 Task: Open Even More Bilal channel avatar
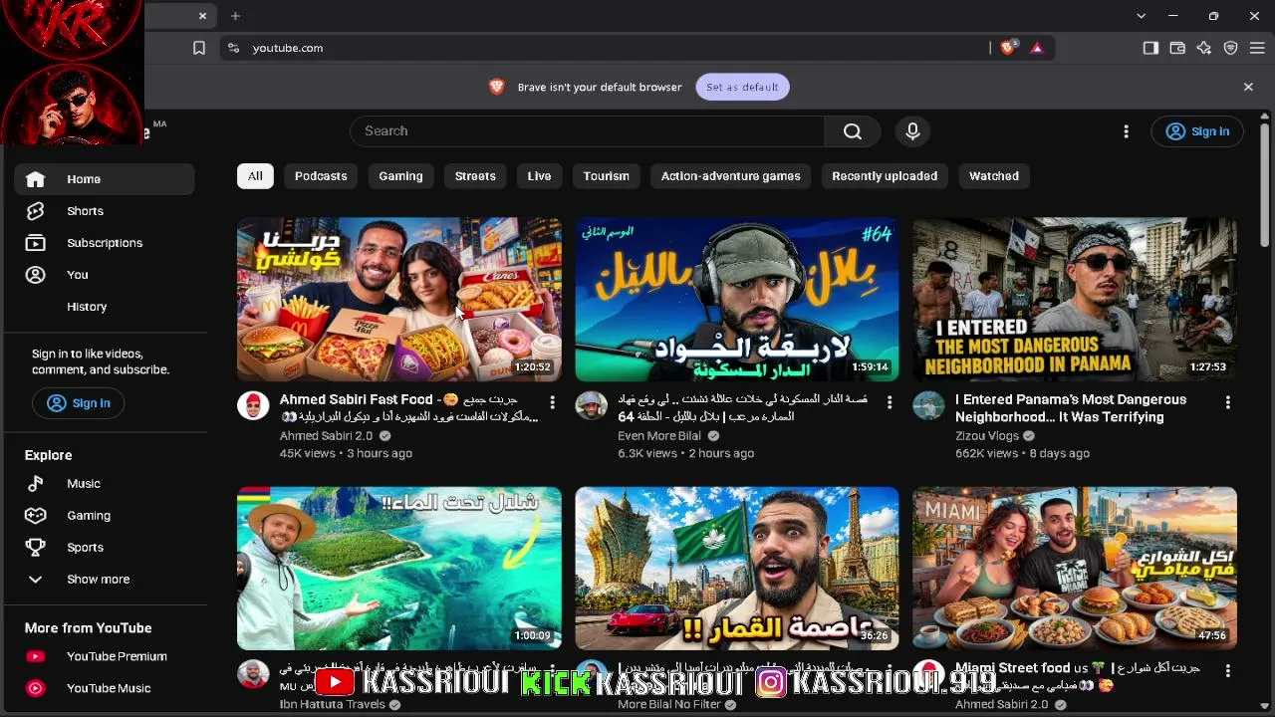coord(591,405)
